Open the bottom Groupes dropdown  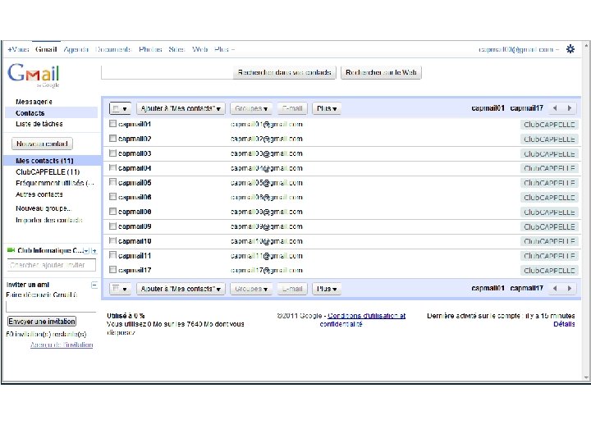(251, 289)
